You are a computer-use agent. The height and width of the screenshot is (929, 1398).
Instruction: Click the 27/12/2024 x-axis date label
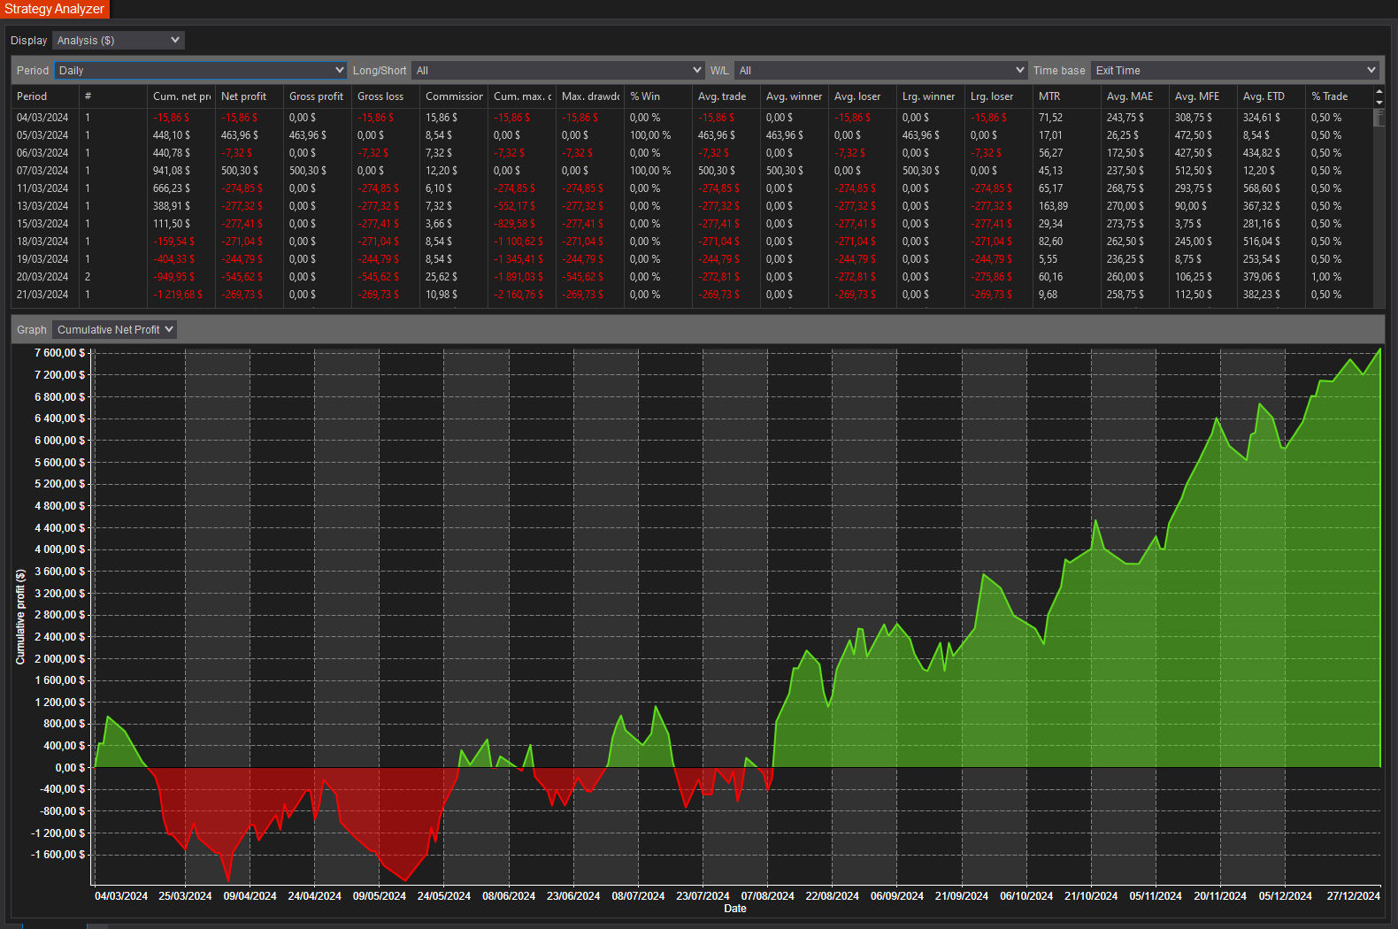[1353, 896]
